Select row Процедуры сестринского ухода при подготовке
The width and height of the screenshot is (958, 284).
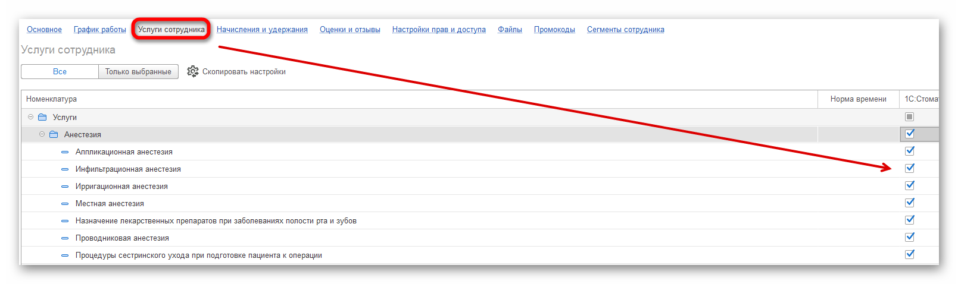pos(480,255)
